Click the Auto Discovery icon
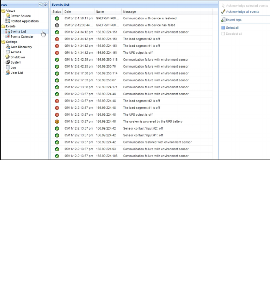270x291 pixels. click(8, 47)
